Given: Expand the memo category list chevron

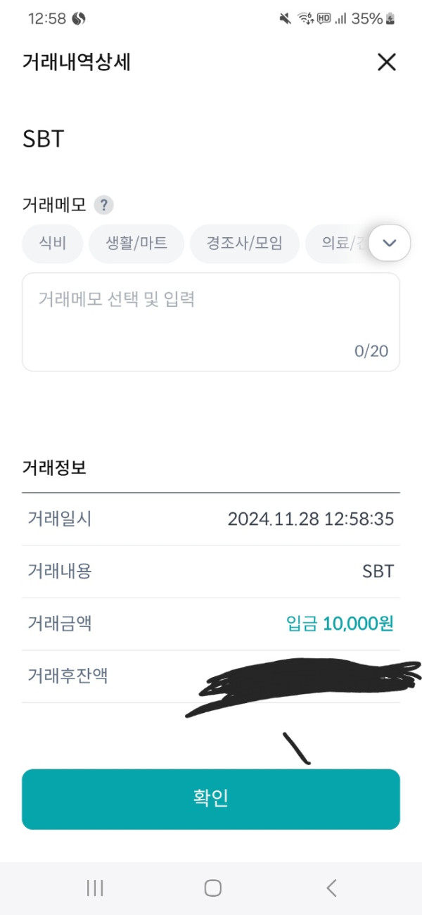Looking at the screenshot, I should click(389, 243).
